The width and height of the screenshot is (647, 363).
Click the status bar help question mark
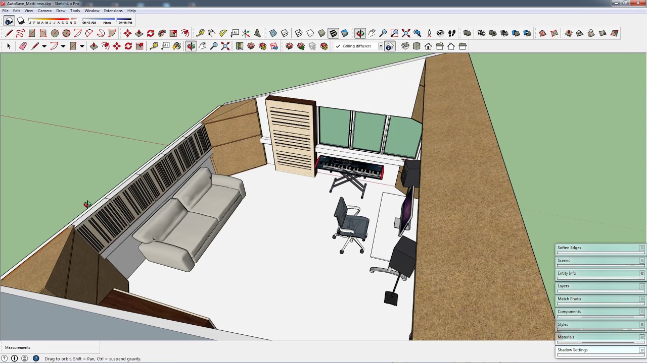tap(36, 358)
